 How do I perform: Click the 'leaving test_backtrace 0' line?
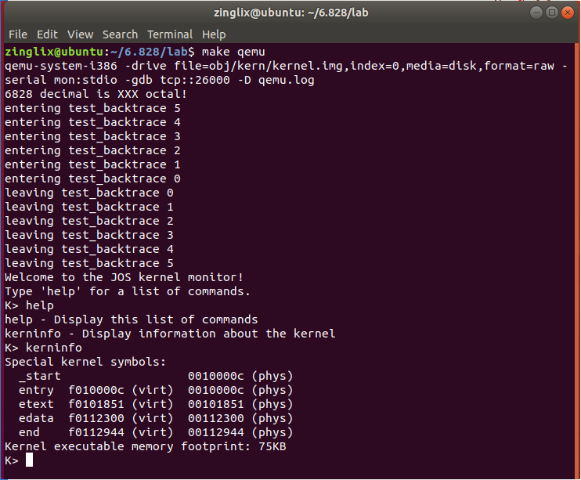(89, 193)
